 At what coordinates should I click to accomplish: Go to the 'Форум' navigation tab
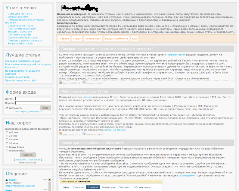tap(77, 38)
